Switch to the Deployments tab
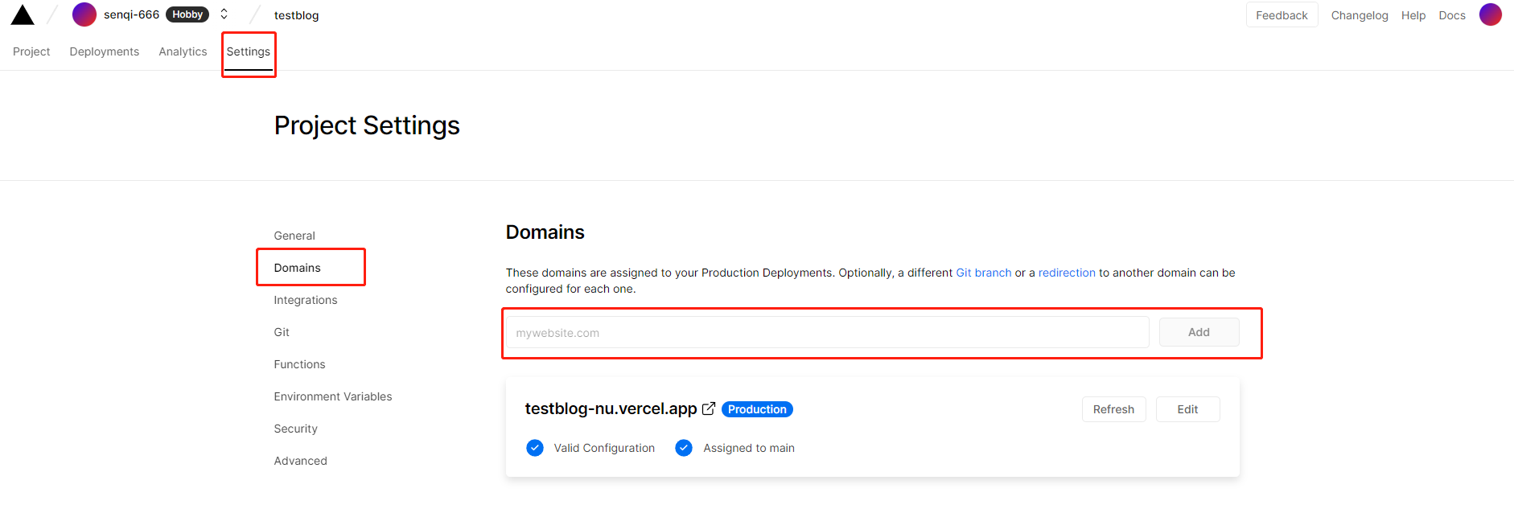The image size is (1514, 513). click(105, 51)
